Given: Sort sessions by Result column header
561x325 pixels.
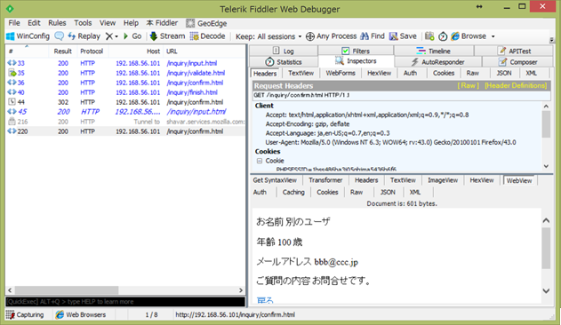Looking at the screenshot, I should pos(62,52).
